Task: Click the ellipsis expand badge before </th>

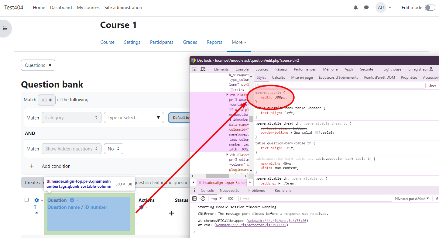Action: tap(232, 90)
